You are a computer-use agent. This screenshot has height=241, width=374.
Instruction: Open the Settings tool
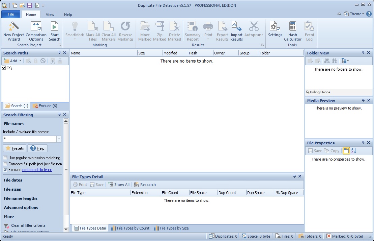click(x=275, y=29)
